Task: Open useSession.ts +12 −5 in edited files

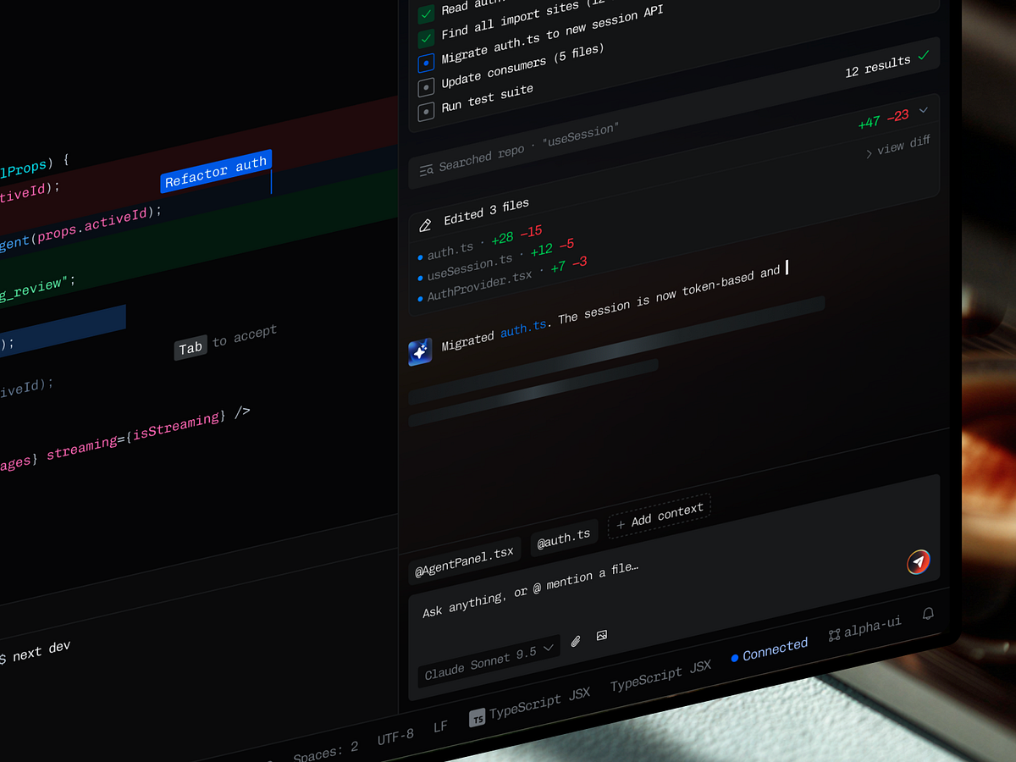Action: pyautogui.click(x=496, y=261)
